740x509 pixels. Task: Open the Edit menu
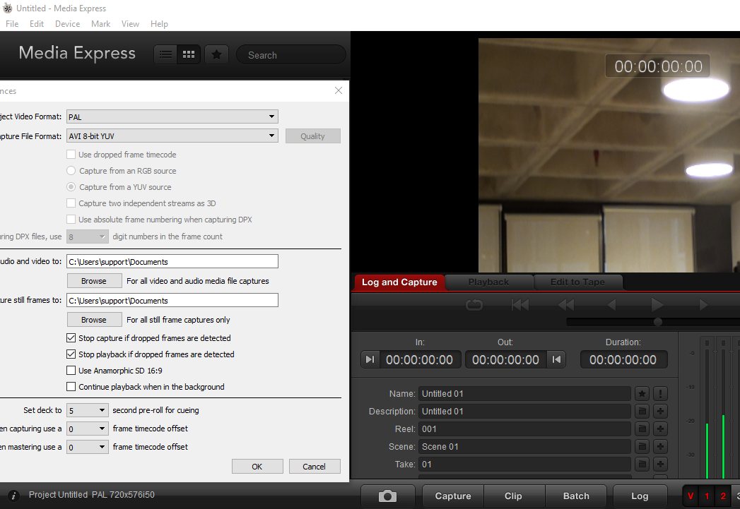36,23
